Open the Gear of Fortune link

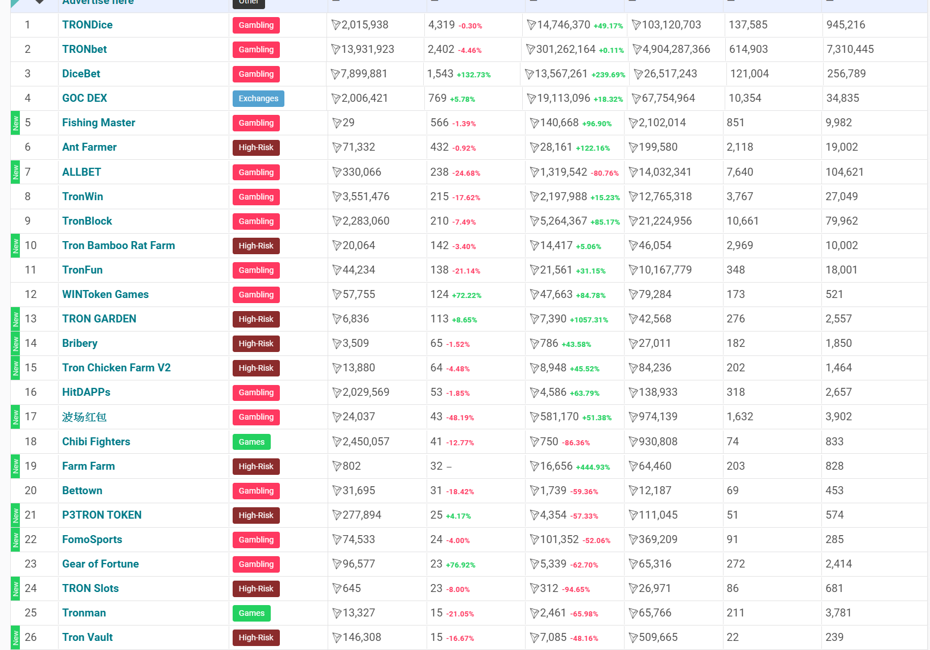tap(101, 564)
